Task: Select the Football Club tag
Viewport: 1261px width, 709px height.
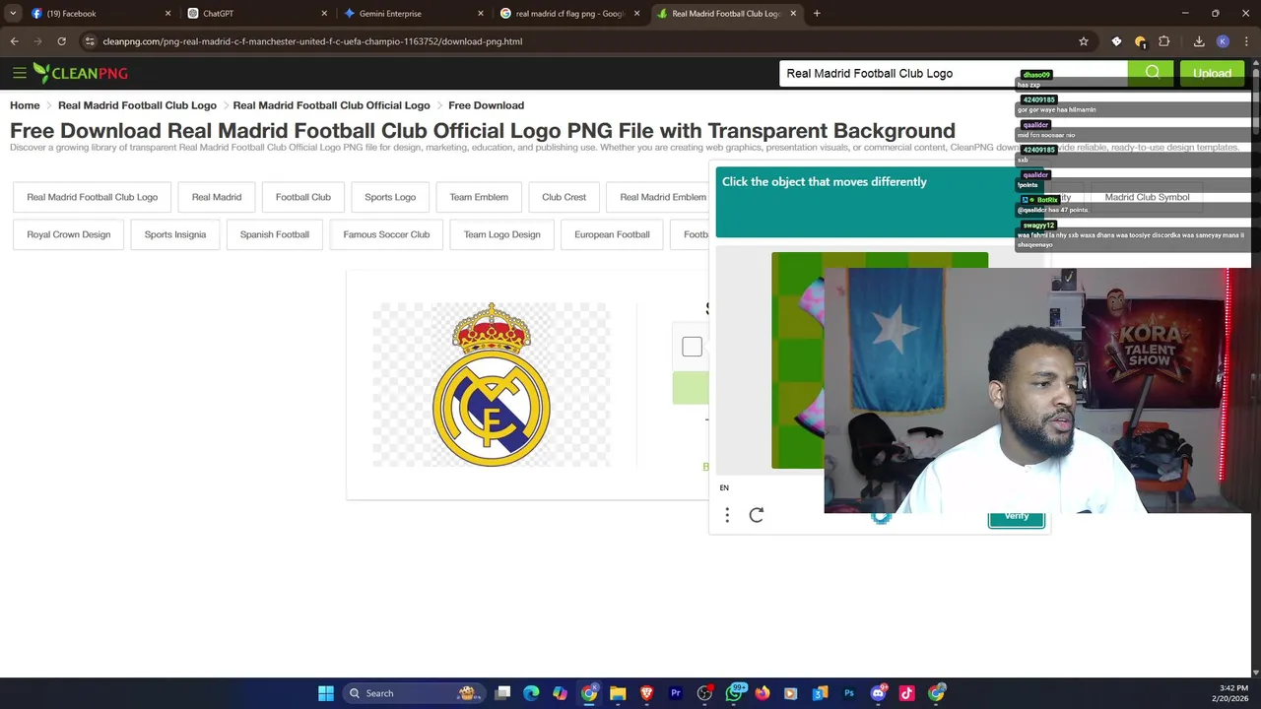Action: coord(303,197)
